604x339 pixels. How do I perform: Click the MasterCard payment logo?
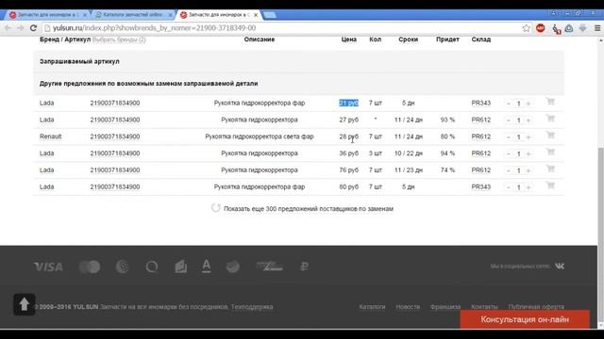click(90, 266)
